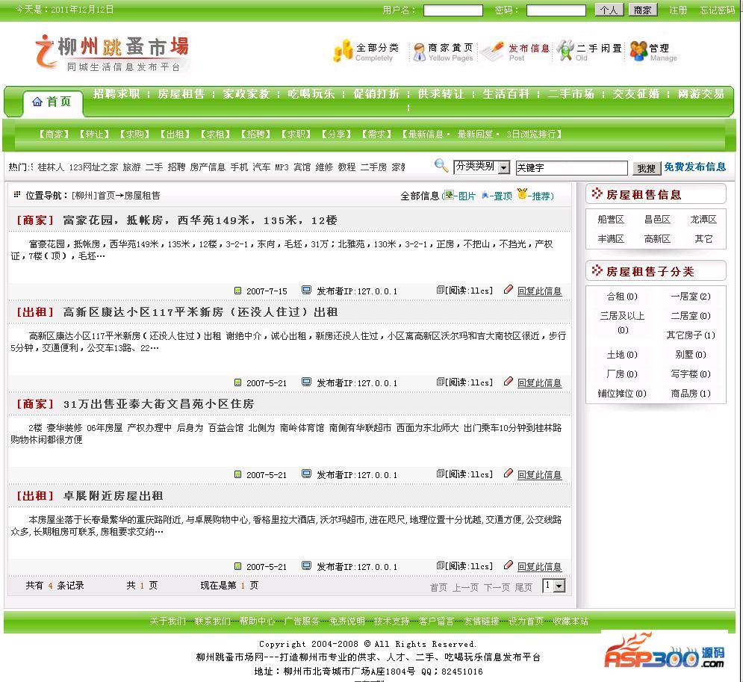Viewport: 743px width, 682px height.
Task: Select 高新区 district in sidebar
Action: (657, 238)
